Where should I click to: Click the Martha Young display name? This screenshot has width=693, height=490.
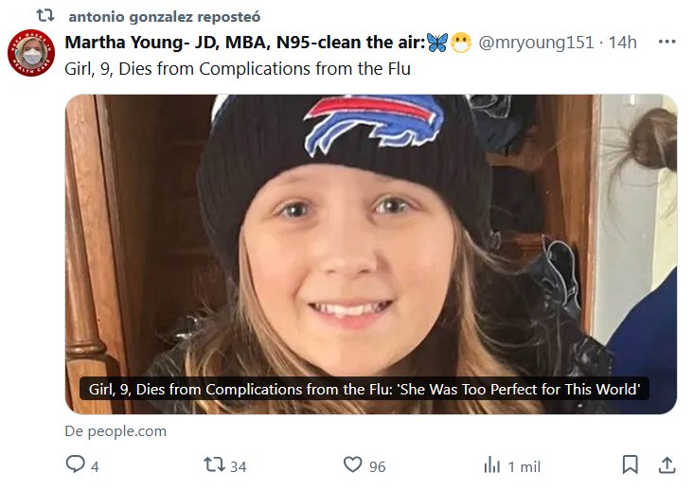(243, 43)
